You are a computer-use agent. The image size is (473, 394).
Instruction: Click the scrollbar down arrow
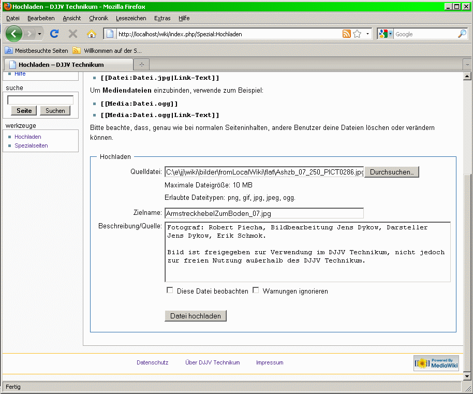point(467,376)
